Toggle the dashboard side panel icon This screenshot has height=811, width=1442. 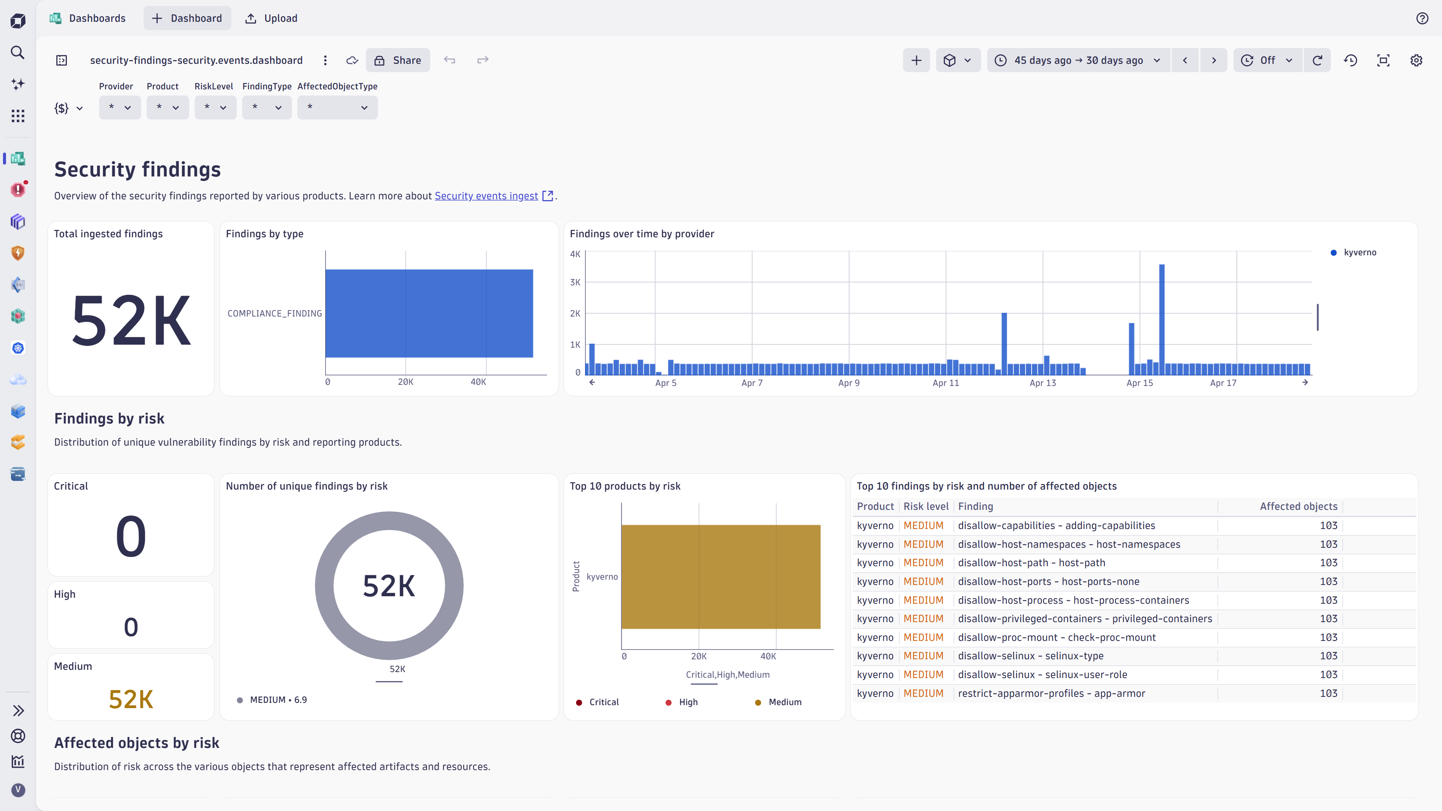(62, 60)
